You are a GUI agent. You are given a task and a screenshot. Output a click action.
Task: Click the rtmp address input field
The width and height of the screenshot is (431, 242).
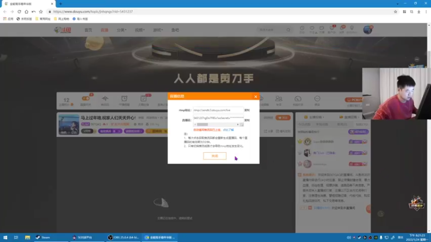(x=218, y=110)
